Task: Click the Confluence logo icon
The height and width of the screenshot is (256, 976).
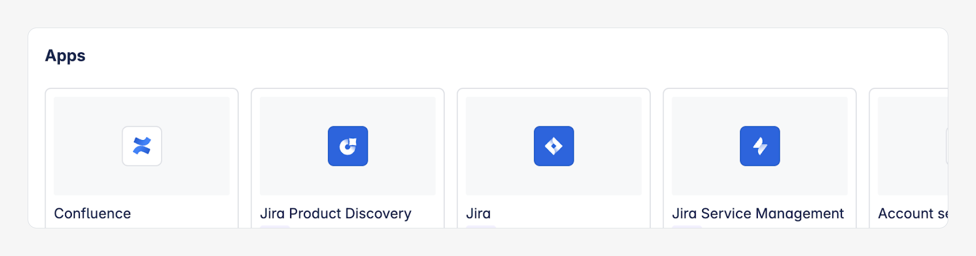Action: click(142, 146)
